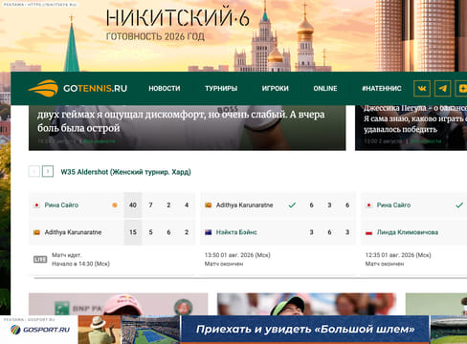Click 'Матч окончен' under the 13:50 match
Image resolution: width=467 pixels, height=344 pixels.
[224, 264]
